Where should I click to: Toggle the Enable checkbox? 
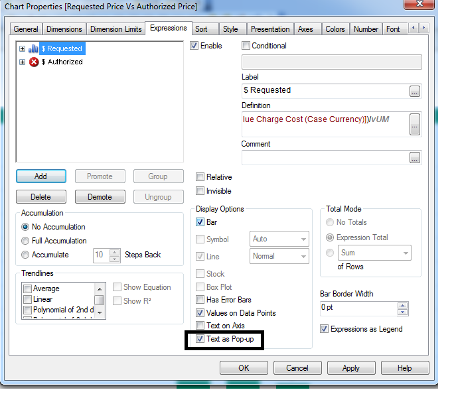pos(194,46)
